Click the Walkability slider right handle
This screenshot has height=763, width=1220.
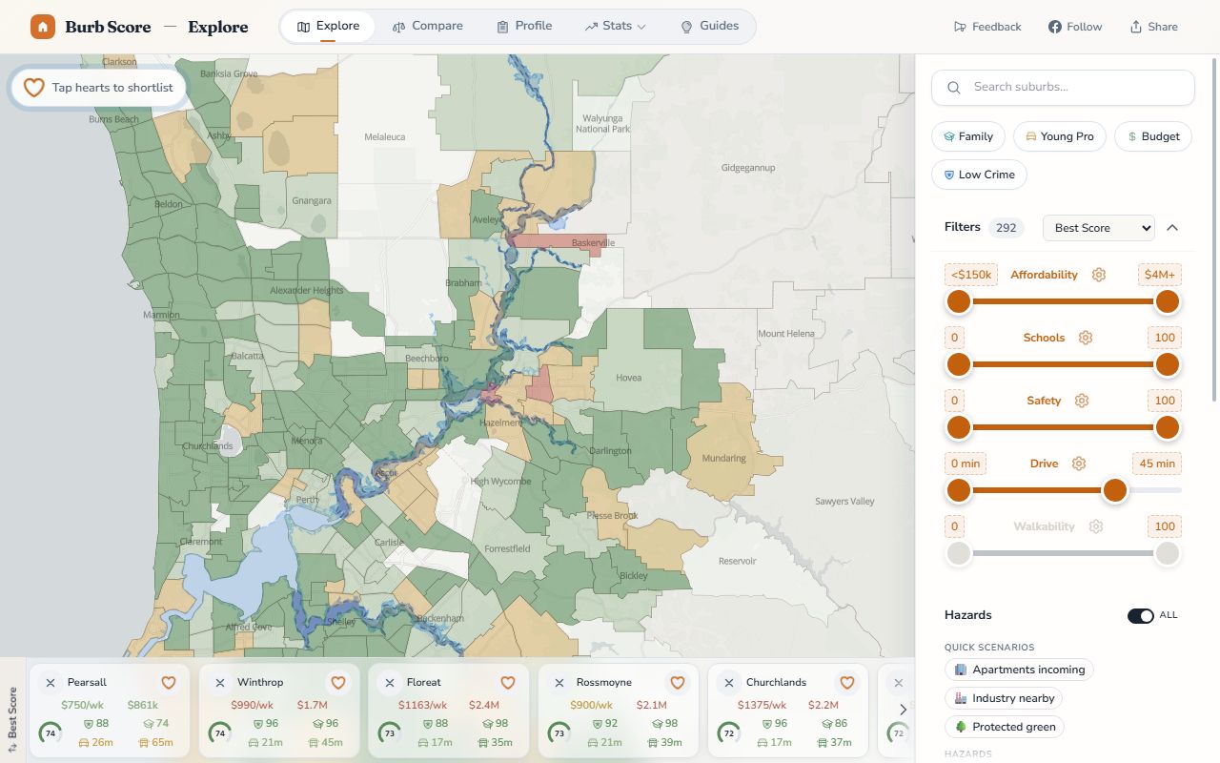[1168, 553]
